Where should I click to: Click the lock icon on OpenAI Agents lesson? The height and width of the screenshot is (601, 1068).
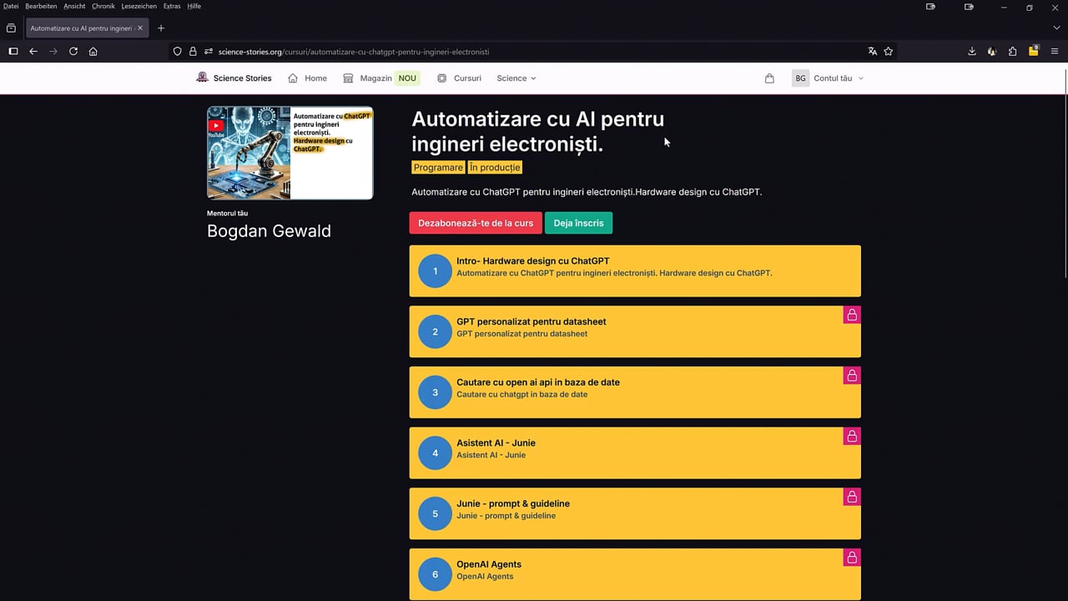point(852,558)
